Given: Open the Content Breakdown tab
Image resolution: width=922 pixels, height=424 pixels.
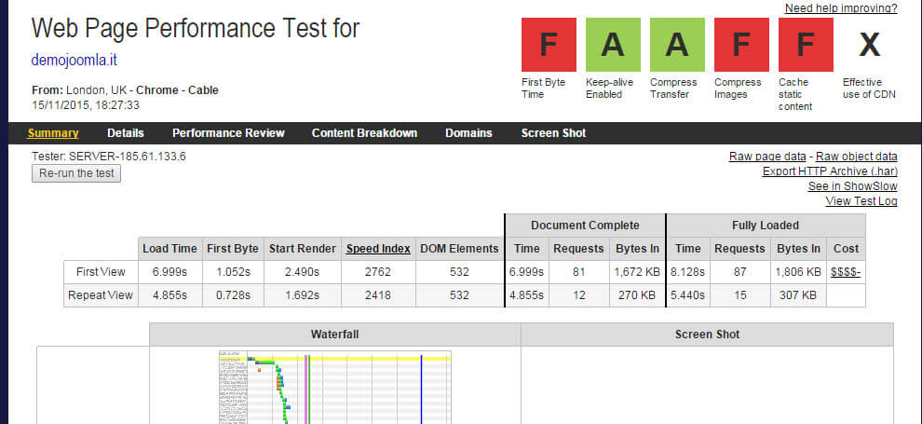Looking at the screenshot, I should (364, 133).
